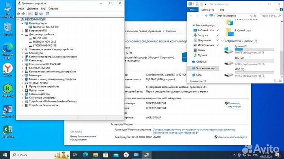The width and height of the screenshot is (284, 159).
Task: Open the HDD (E:) drive
Action: [228, 75]
